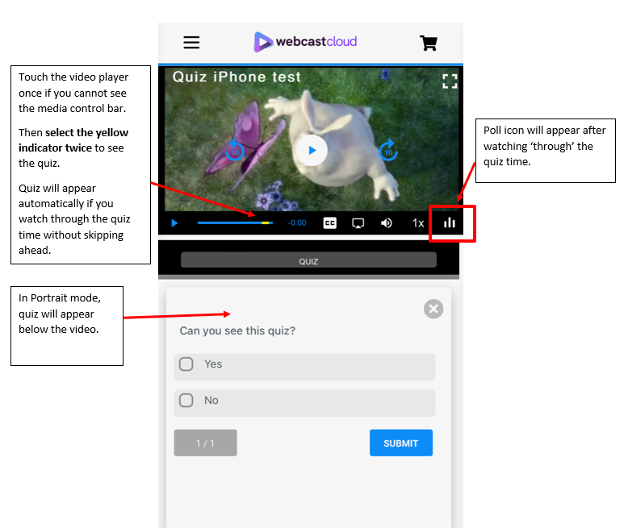Toggle closed captions
Image resolution: width=628 pixels, height=528 pixels.
(x=329, y=222)
